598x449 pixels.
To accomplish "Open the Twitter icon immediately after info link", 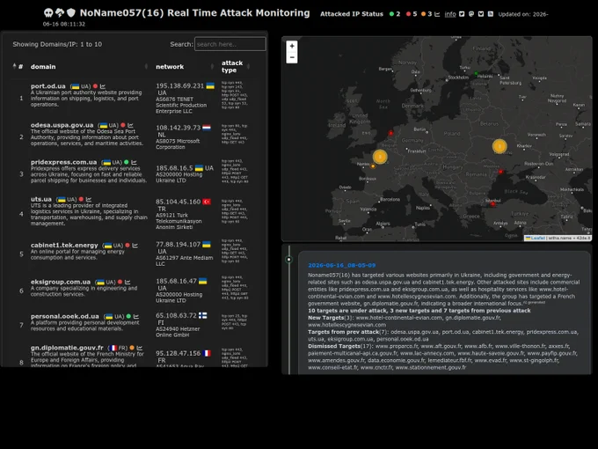I will point(462,14).
